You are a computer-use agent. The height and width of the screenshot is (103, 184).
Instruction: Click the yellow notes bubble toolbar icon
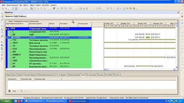(127, 9)
